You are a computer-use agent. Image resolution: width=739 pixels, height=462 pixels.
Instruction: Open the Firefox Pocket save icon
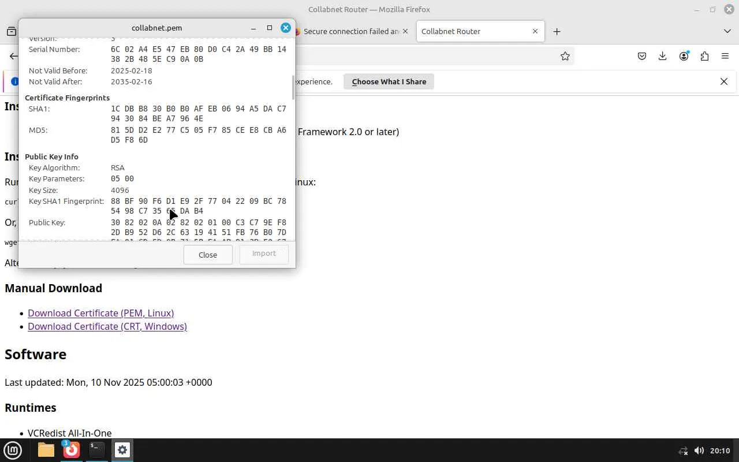click(x=642, y=56)
